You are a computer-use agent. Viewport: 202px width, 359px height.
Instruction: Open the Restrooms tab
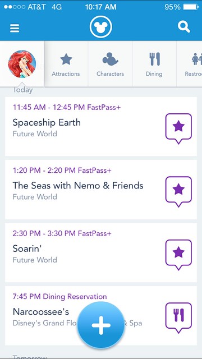point(190,64)
